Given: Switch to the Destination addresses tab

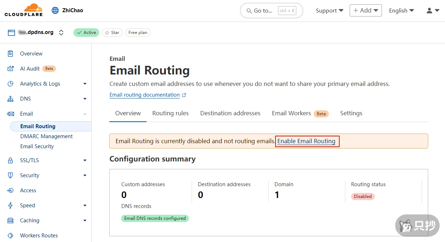Looking at the screenshot, I should (230, 113).
